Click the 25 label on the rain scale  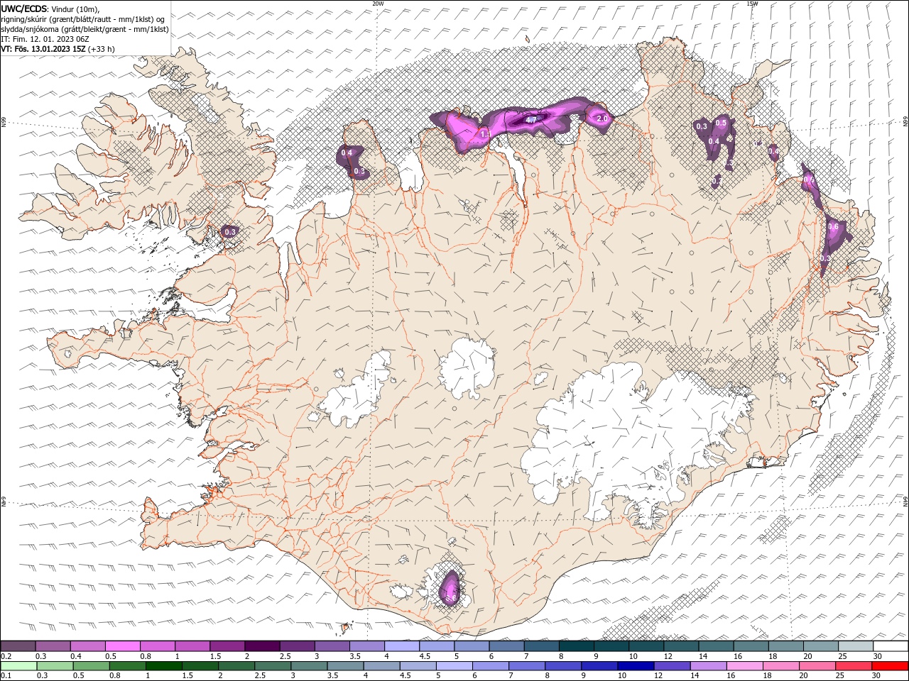coord(842,676)
